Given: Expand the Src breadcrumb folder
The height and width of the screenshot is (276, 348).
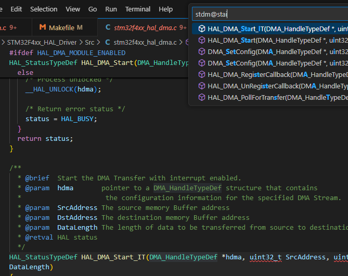Looking at the screenshot, I should pos(89,43).
